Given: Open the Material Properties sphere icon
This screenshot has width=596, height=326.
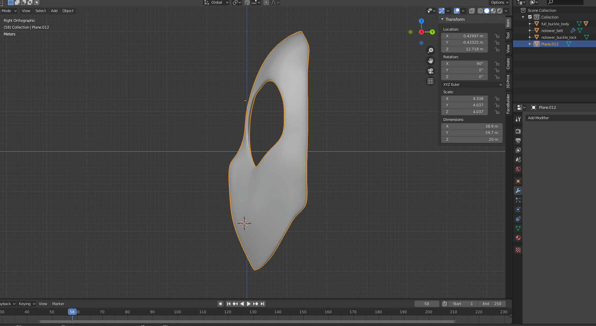Looking at the screenshot, I should pos(518,238).
